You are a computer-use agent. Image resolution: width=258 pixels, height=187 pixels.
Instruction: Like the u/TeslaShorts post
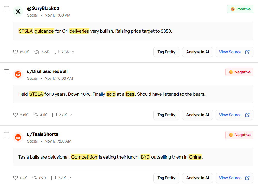[x=16, y=178]
